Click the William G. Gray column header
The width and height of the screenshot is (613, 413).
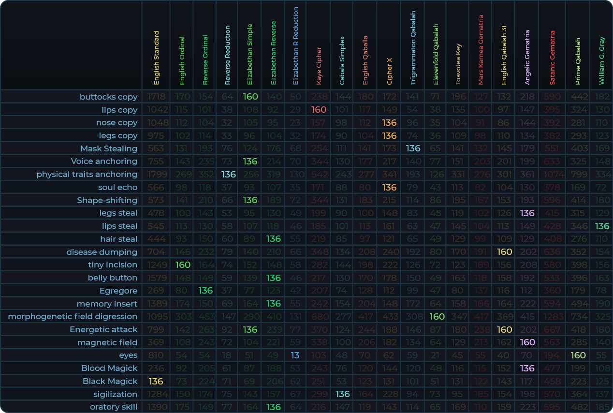pyautogui.click(x=601, y=60)
